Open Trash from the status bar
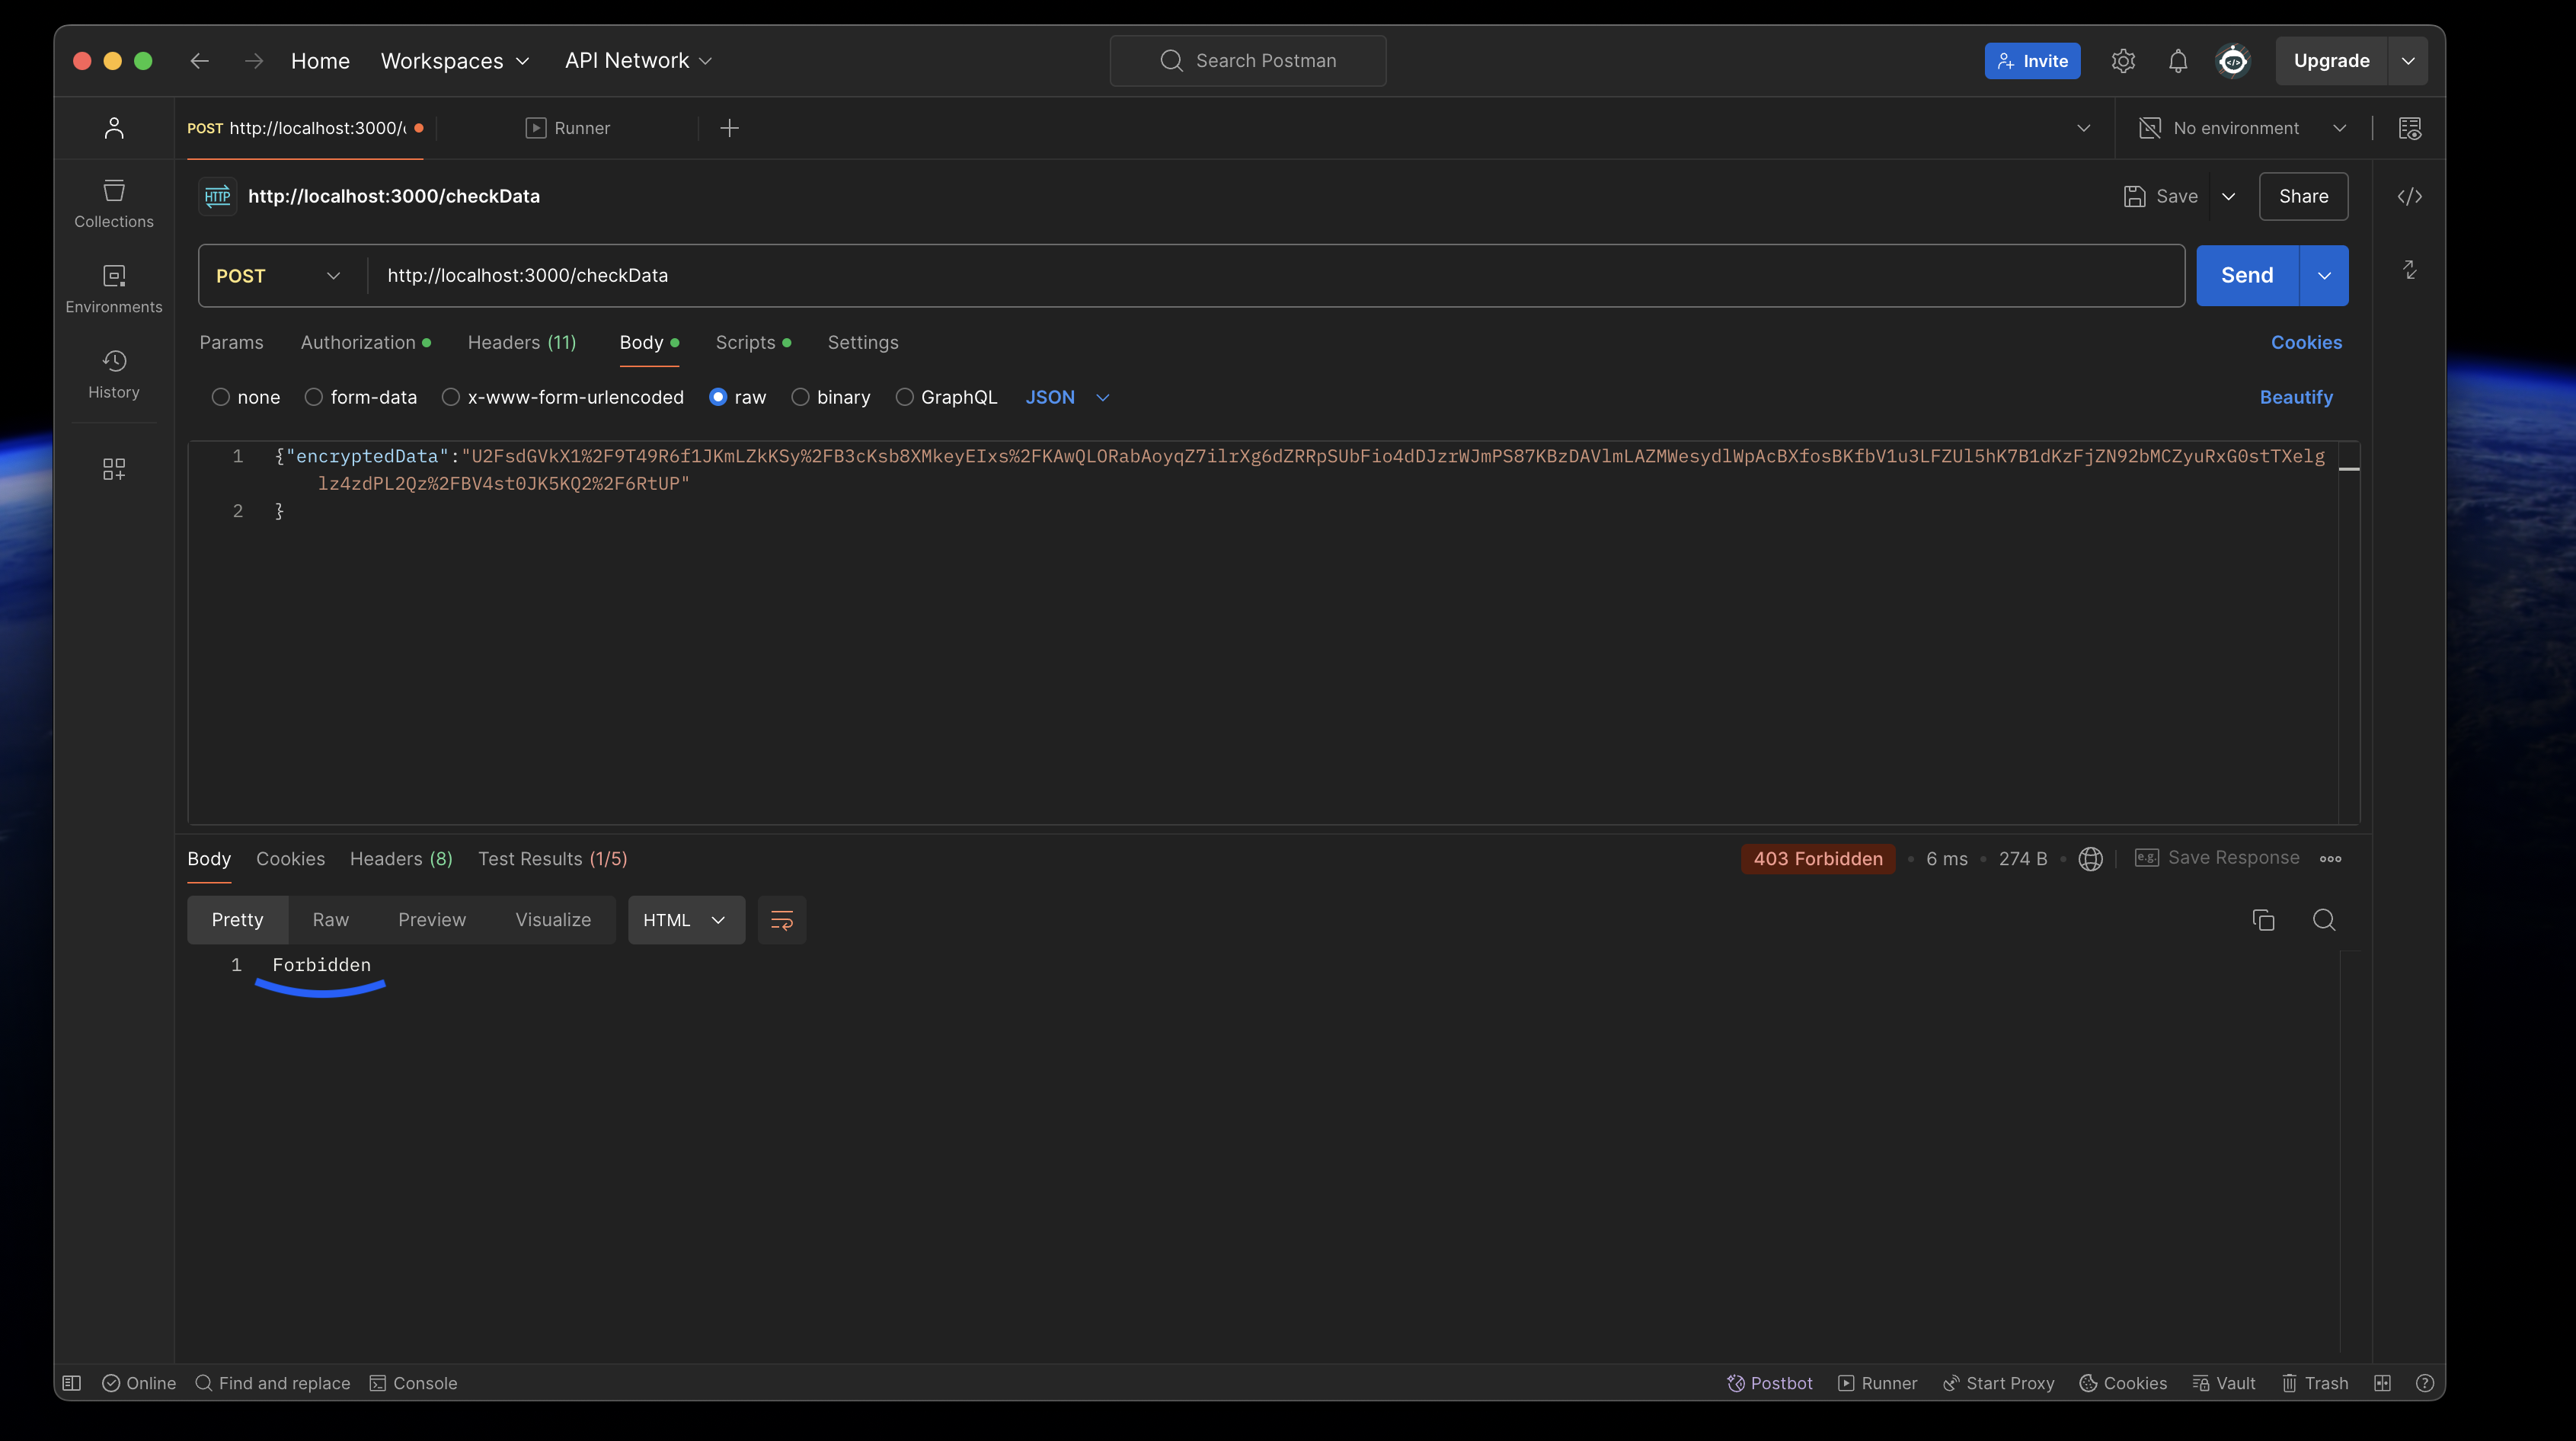Screen dimensions: 2576x1441 tap(2315, 1383)
